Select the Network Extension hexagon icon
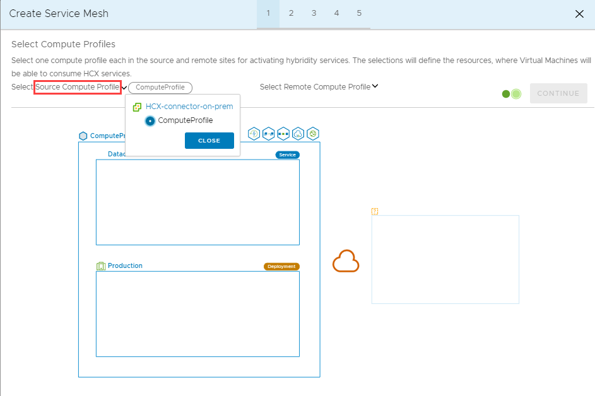595x396 pixels. pyautogui.click(x=283, y=134)
